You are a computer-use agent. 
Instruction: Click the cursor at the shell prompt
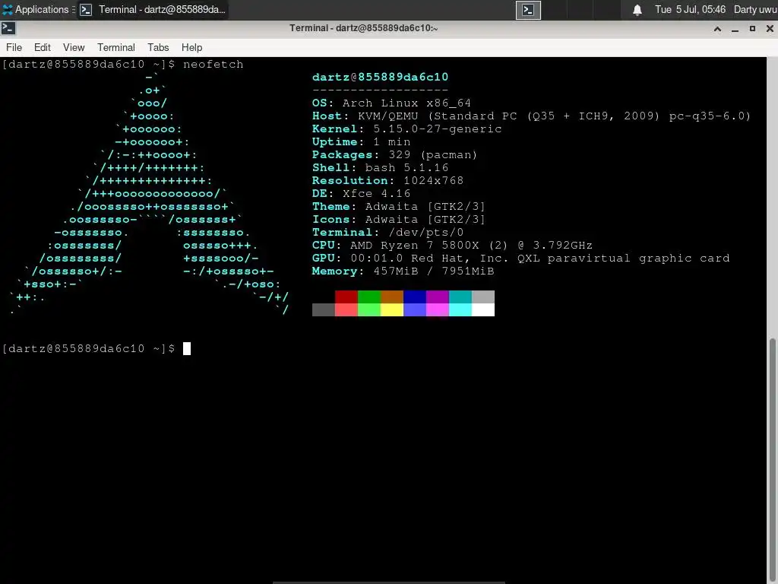187,348
